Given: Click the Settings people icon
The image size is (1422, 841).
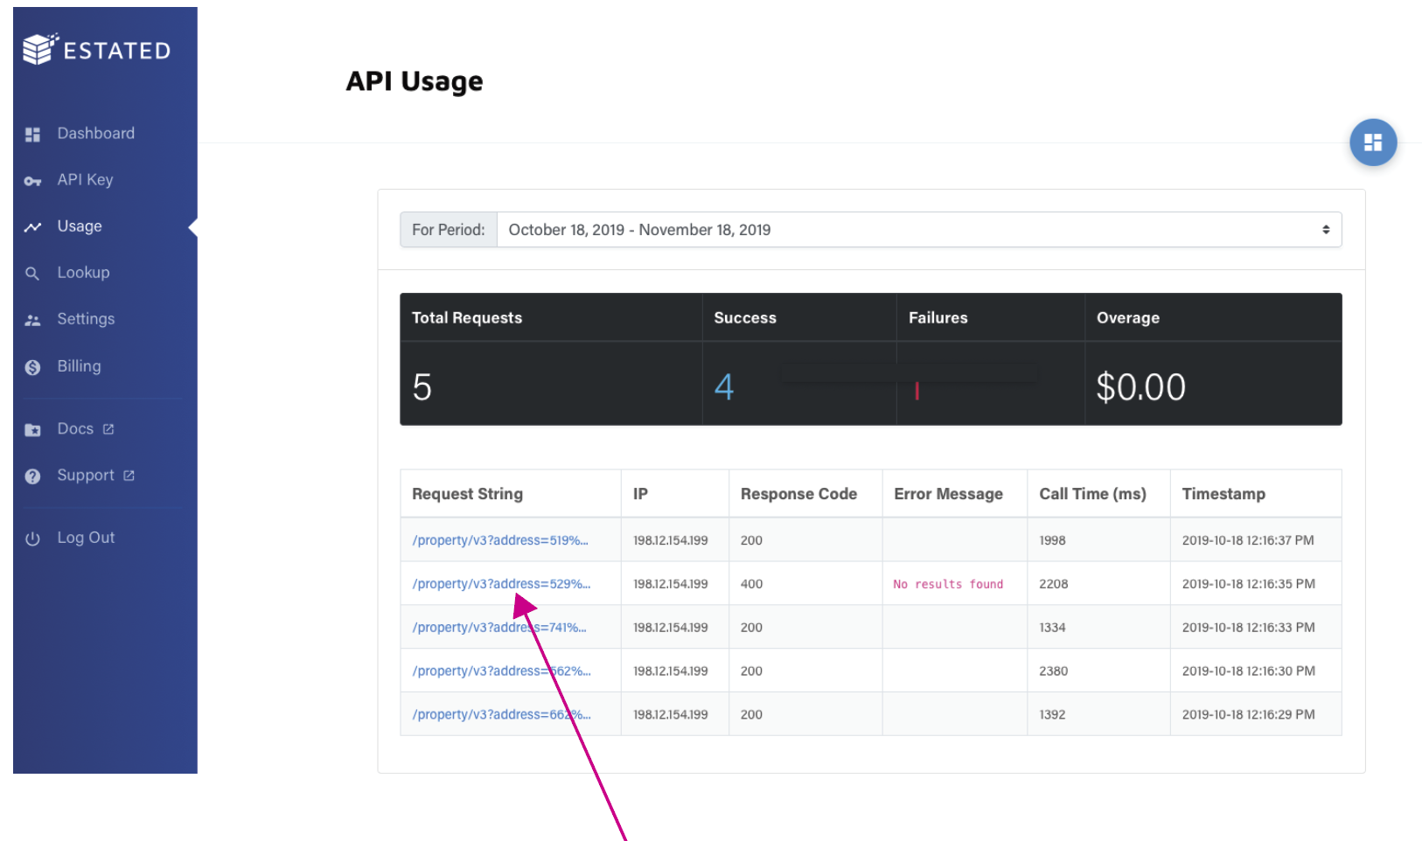Looking at the screenshot, I should tap(33, 320).
